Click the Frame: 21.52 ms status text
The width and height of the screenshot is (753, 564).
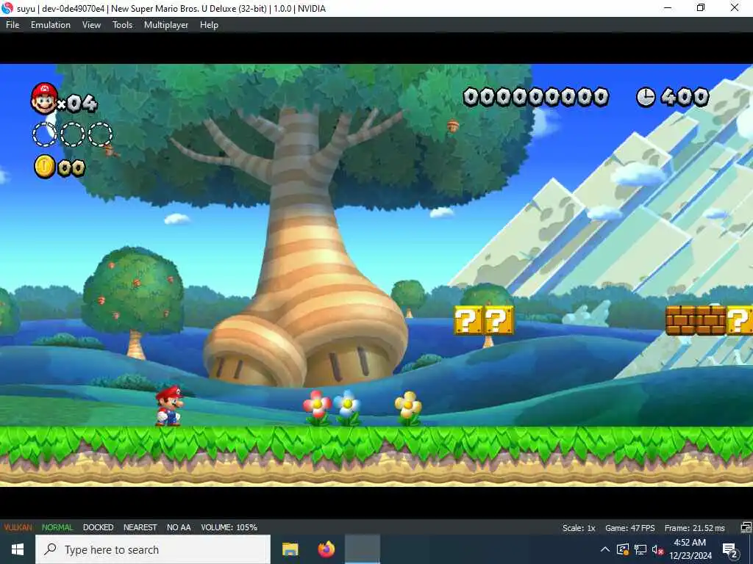[694, 527]
